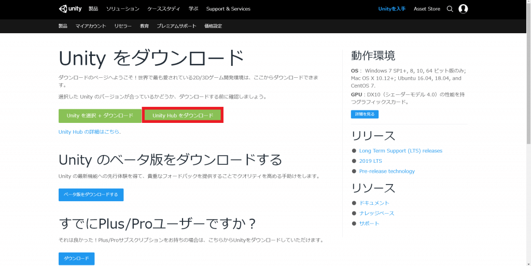This screenshot has width=531, height=266.
Task: Open the 製品 top navigation menu
Action: coord(93,9)
